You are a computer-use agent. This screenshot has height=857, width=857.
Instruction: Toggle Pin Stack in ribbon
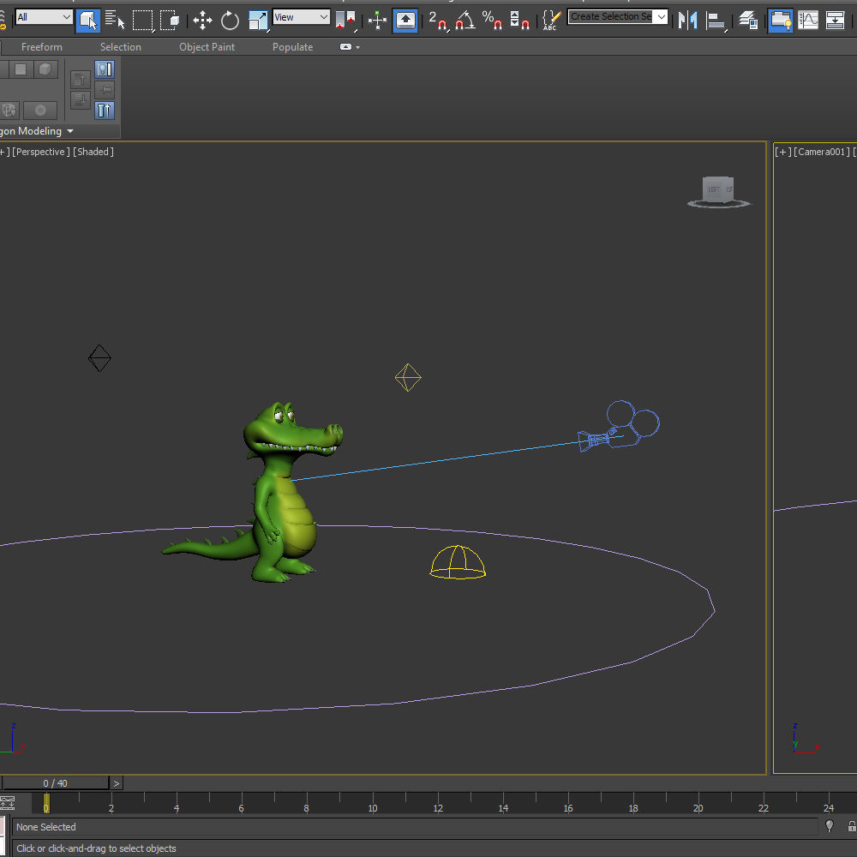point(105,90)
